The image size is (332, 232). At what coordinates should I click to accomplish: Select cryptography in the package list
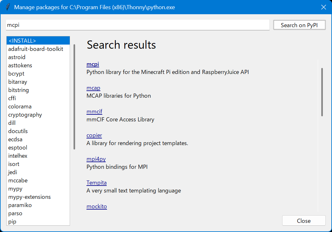coord(38,115)
